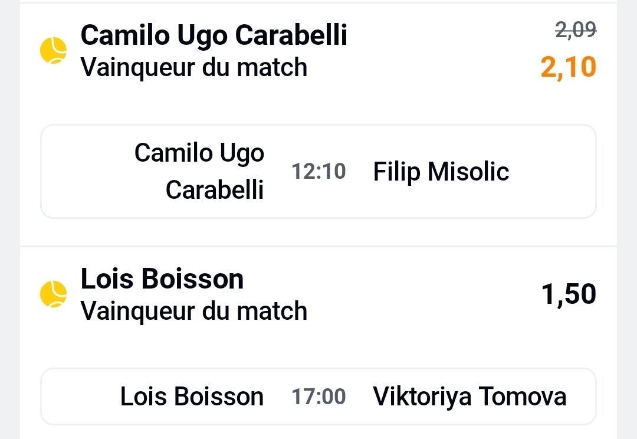Click blank space left of 1,50 odds
Viewport: 637px width, 439px height.
pos(425,294)
